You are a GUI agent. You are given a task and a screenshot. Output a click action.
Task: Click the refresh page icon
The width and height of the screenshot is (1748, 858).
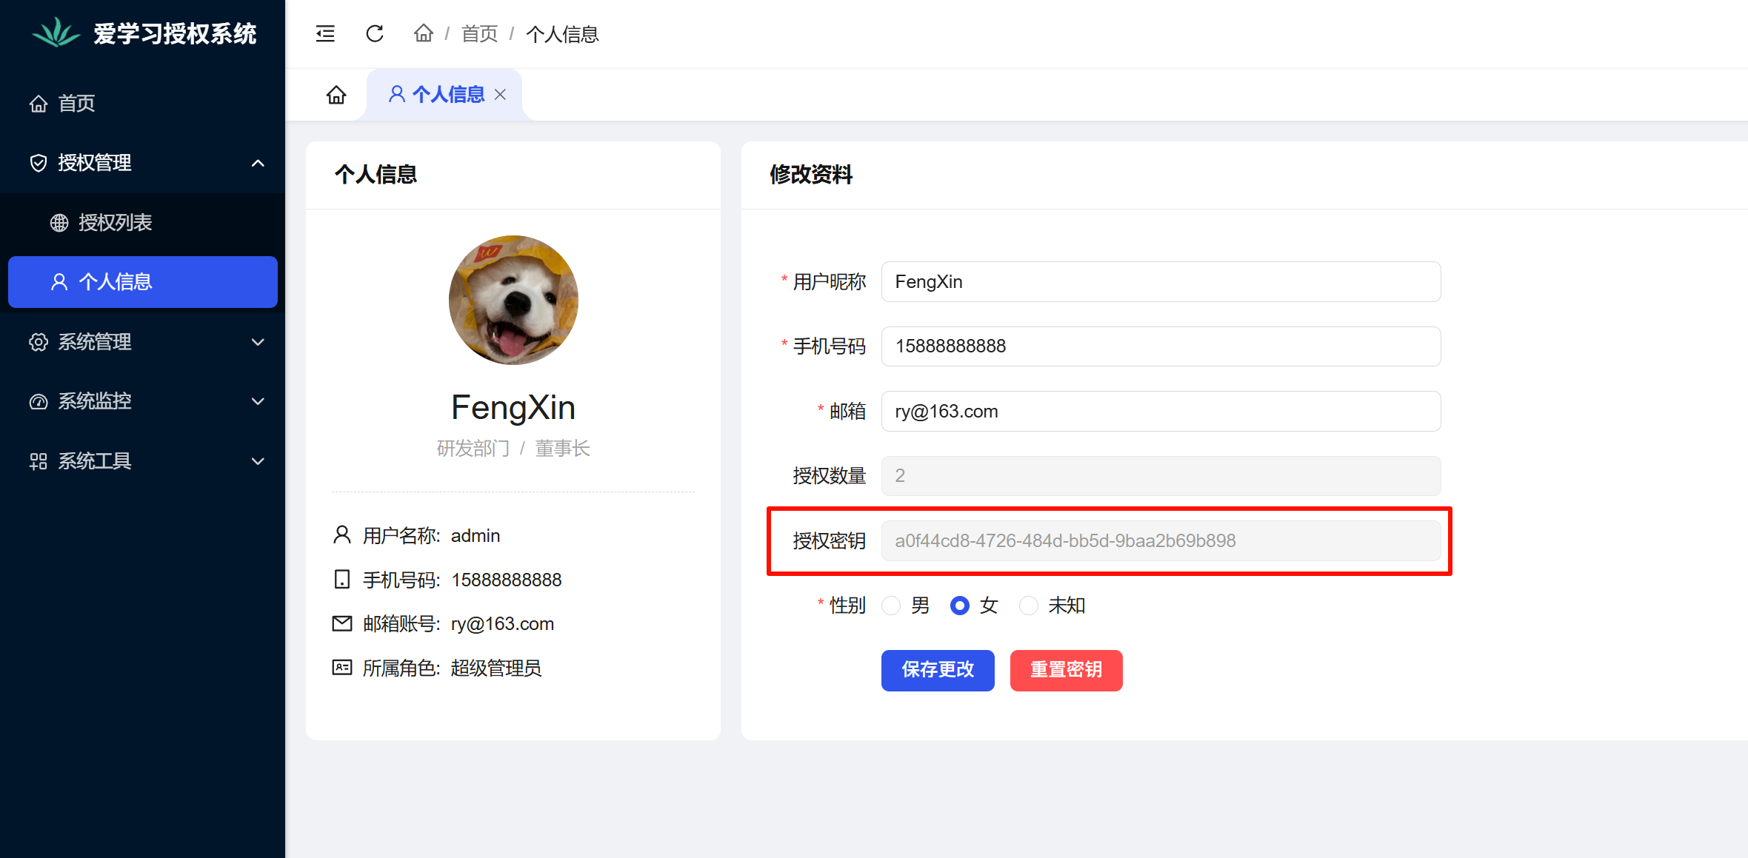click(375, 34)
